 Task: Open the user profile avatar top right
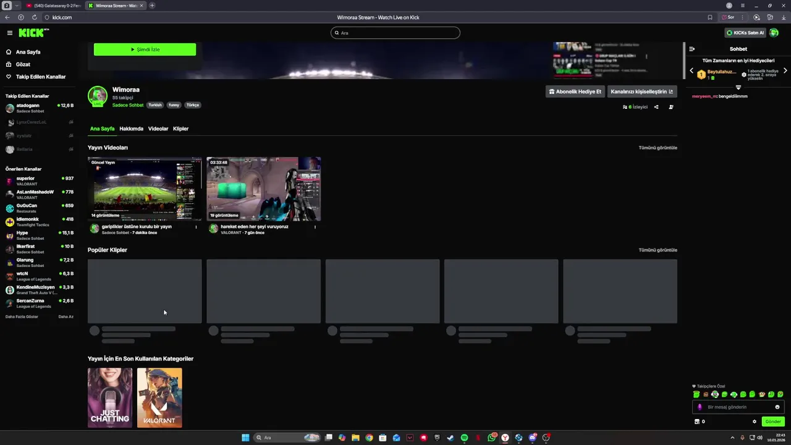click(x=774, y=33)
